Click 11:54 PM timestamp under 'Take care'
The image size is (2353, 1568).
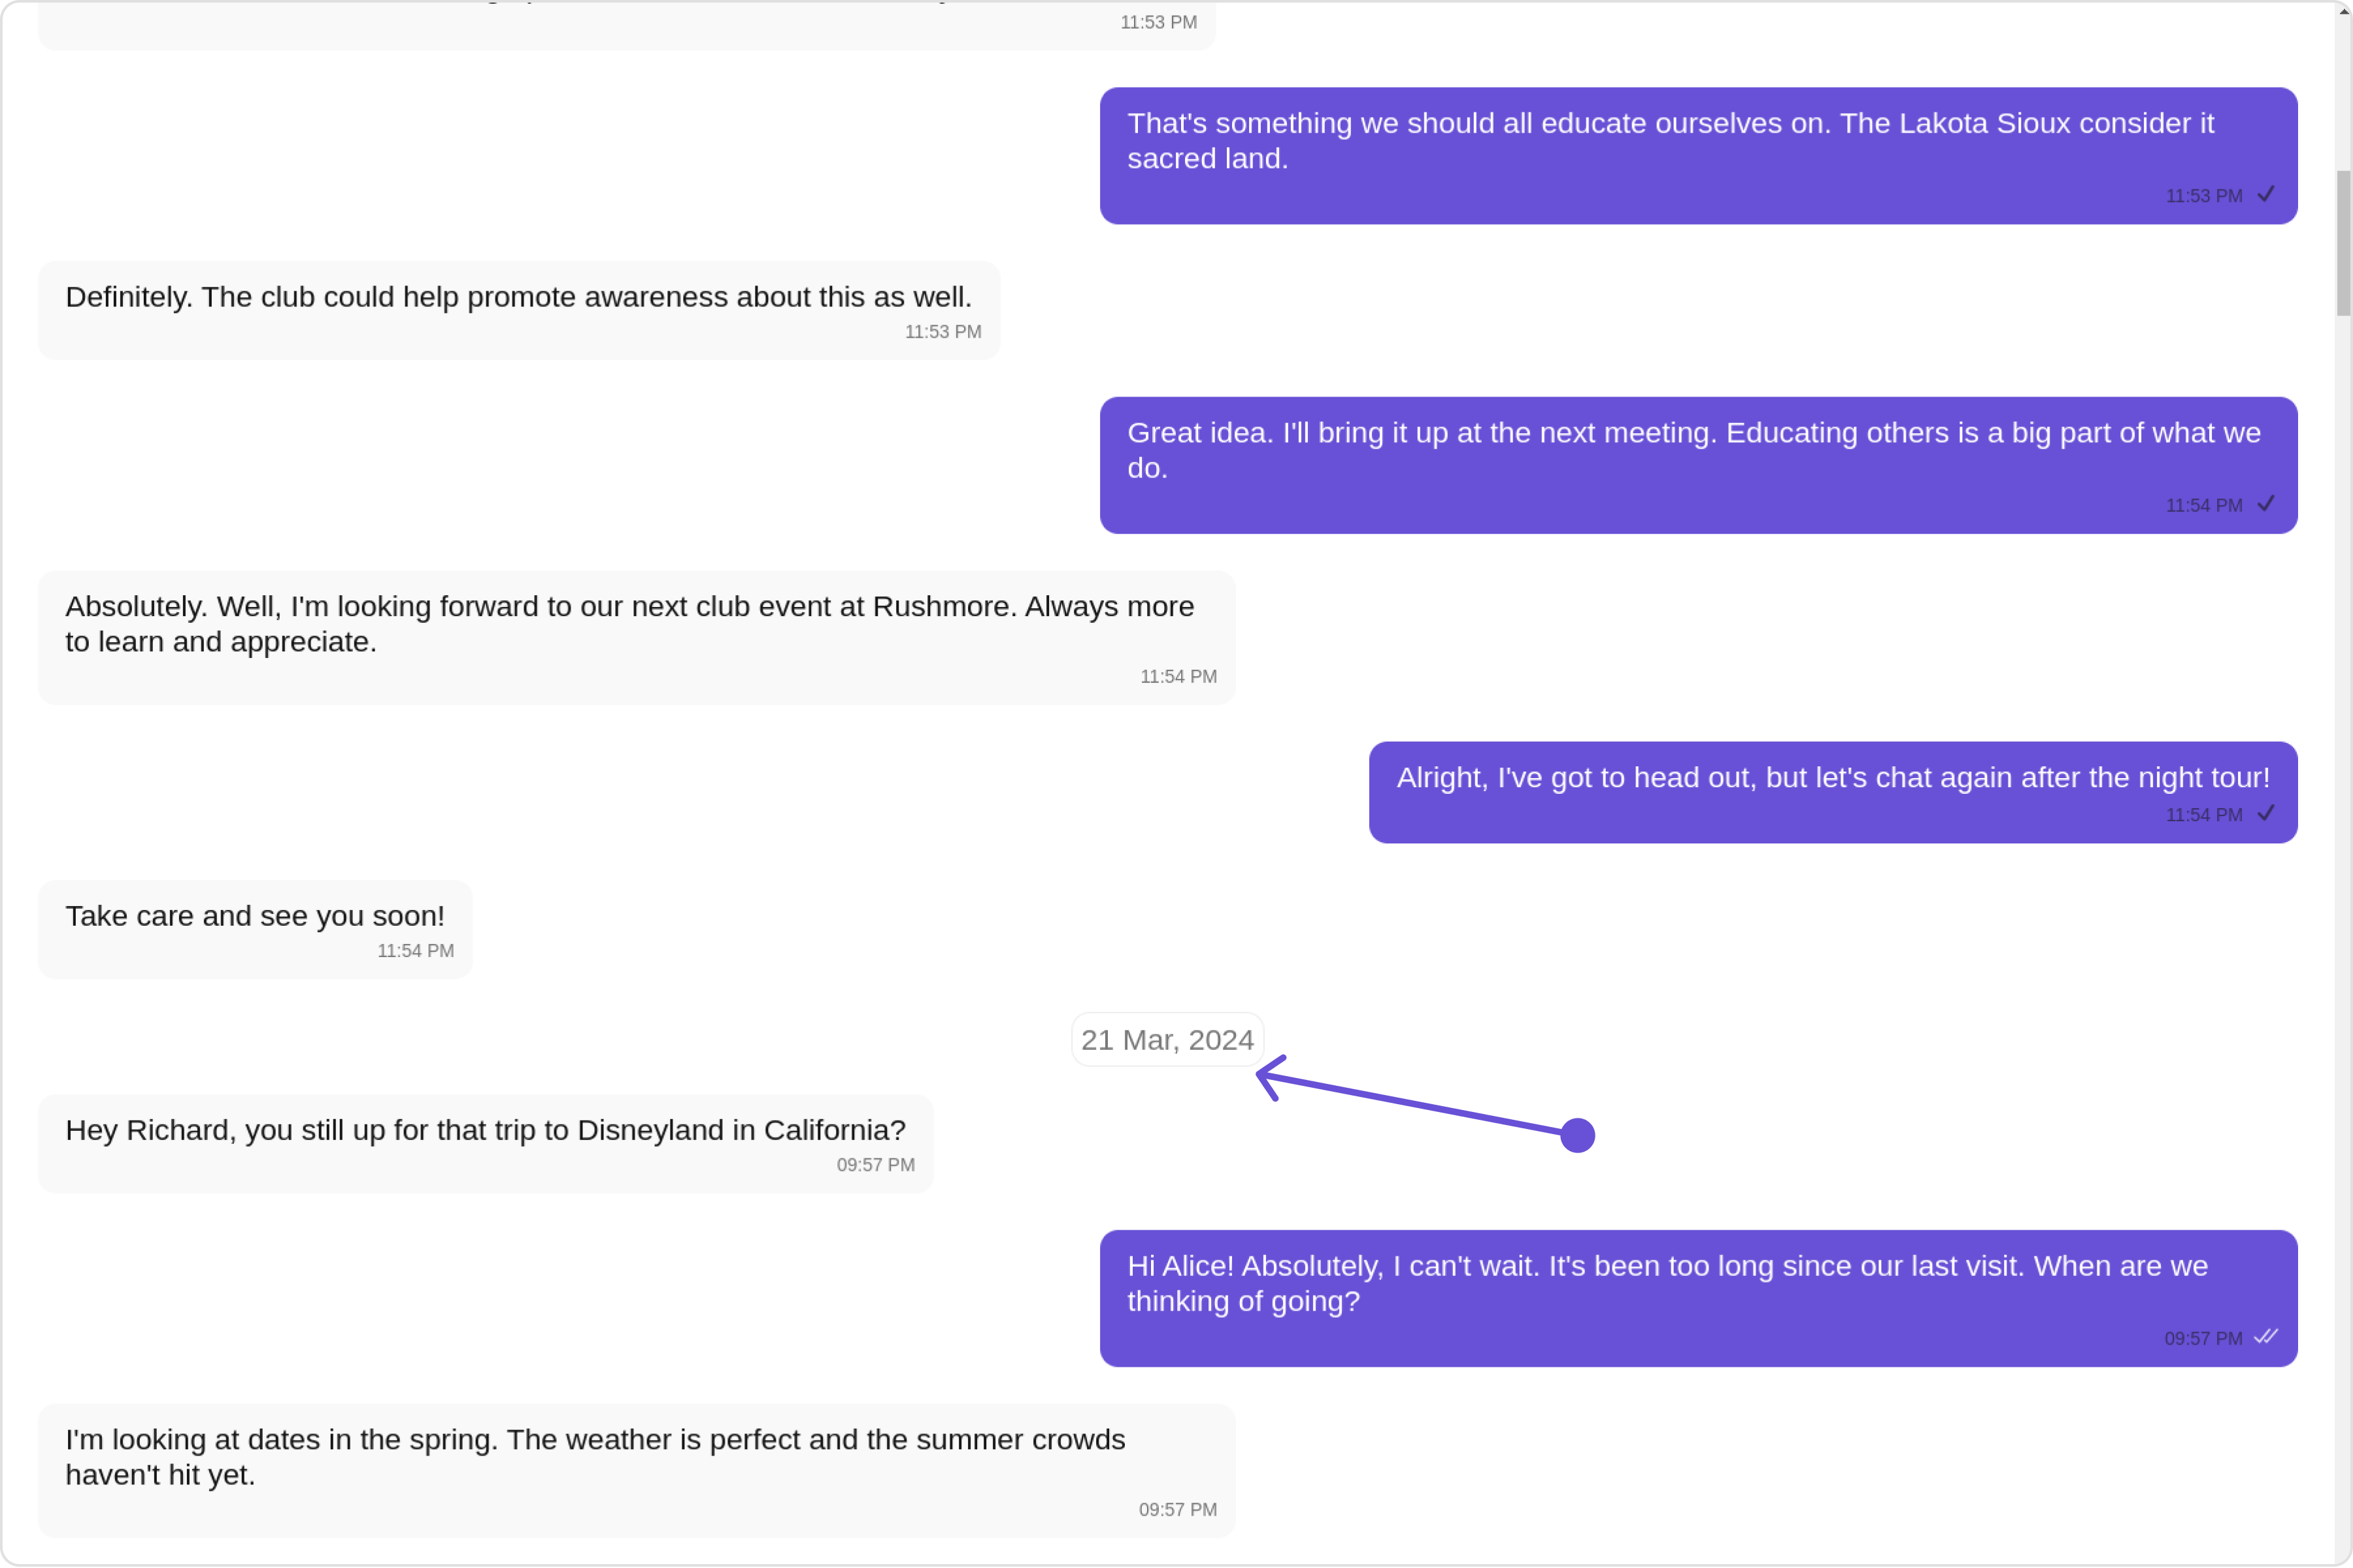pos(415,951)
